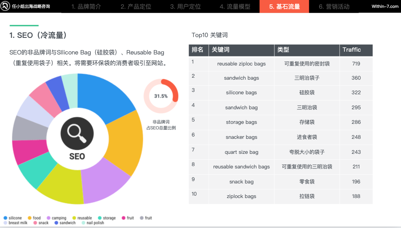The image size is (401, 228).
Task: Select the "reusable ziploc bags" keyword cell
Action: (x=241, y=64)
